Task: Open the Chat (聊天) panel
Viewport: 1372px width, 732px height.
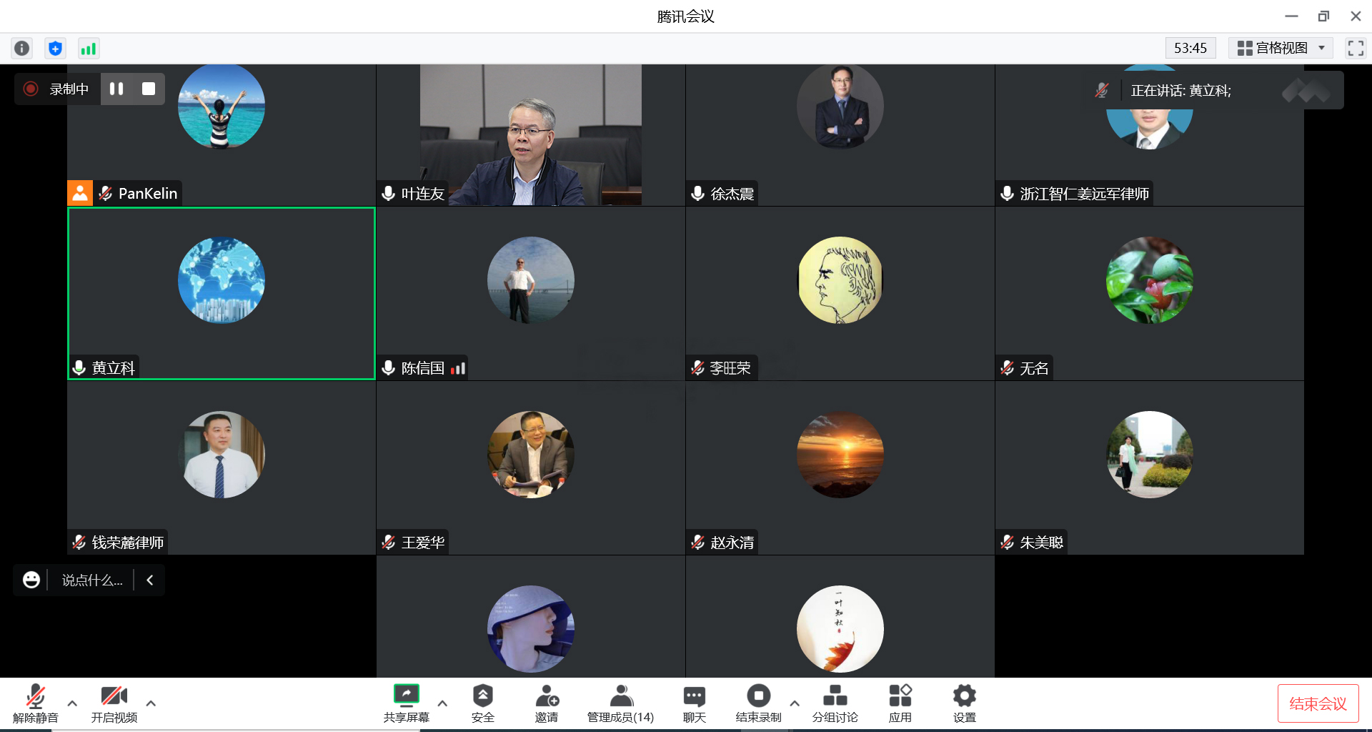Action: click(694, 703)
